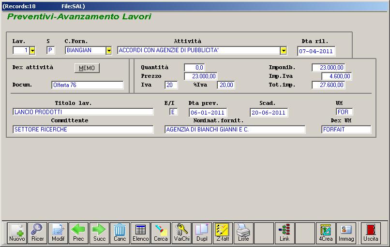Screen dimensions: 390x247
Task: Expand the C.Forn. BIANGIAN dropdown
Action: click(x=109, y=50)
